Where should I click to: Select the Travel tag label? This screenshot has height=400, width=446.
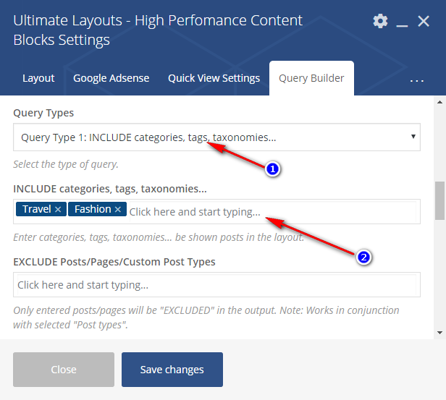click(36, 210)
